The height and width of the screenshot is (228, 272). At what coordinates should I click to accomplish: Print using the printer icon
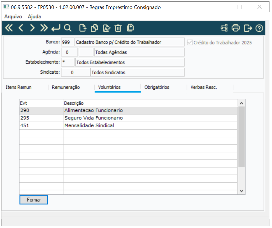click(236, 28)
